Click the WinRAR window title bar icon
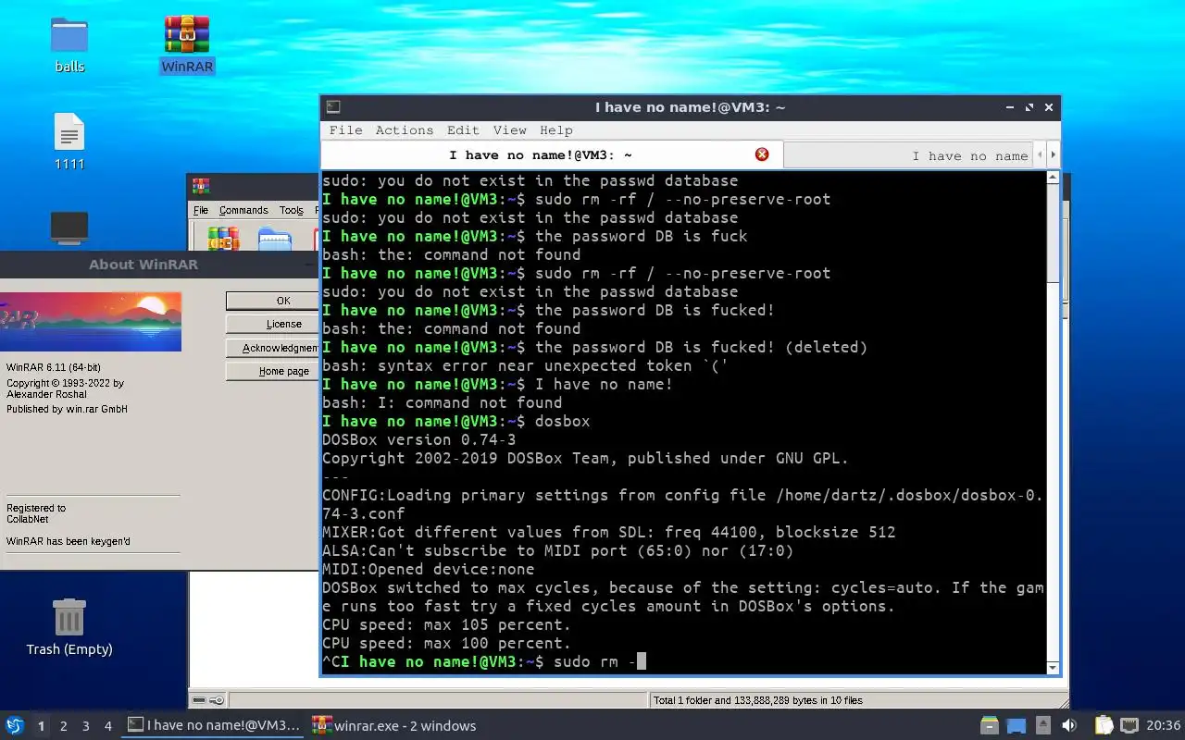The image size is (1185, 740). pyautogui.click(x=201, y=186)
